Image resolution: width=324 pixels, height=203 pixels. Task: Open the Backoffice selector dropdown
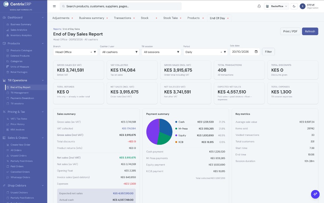click(277, 6)
